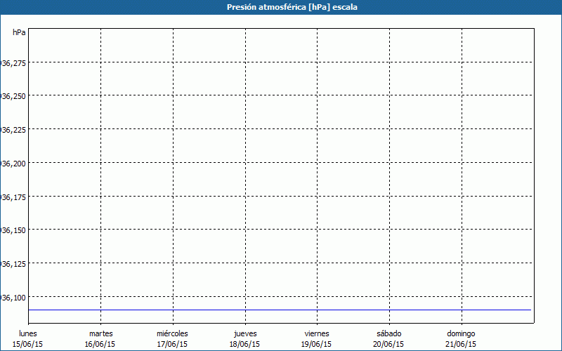Click the 15/06/15 date label

pyautogui.click(x=28, y=344)
